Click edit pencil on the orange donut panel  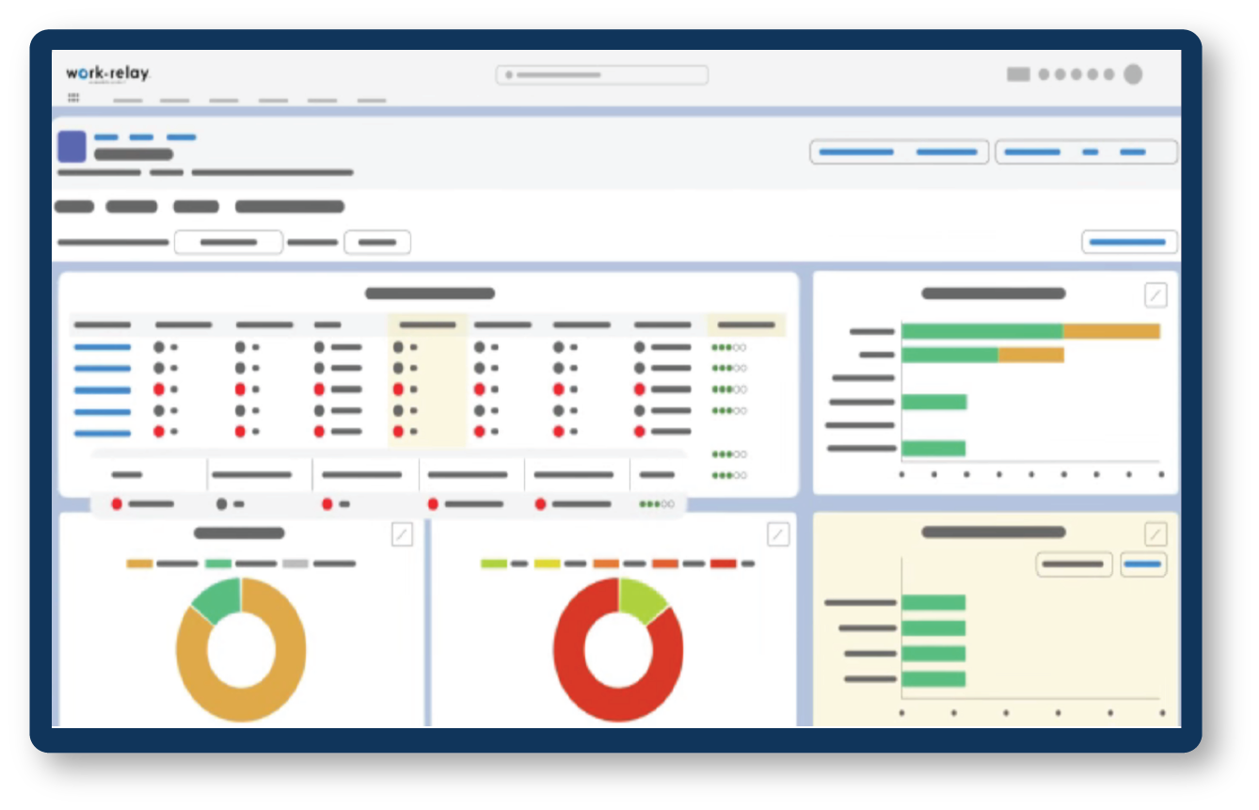[x=402, y=534]
